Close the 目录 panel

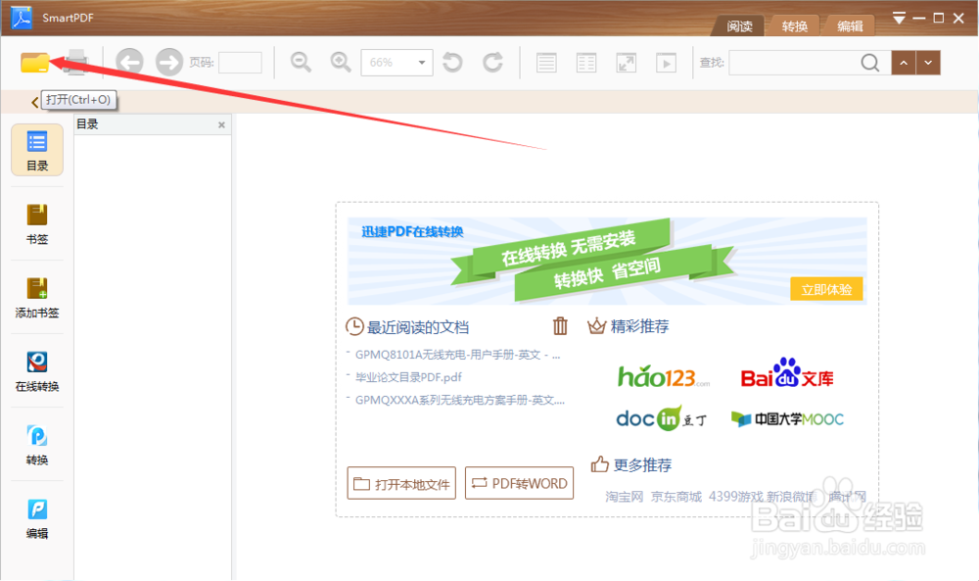coord(221,125)
